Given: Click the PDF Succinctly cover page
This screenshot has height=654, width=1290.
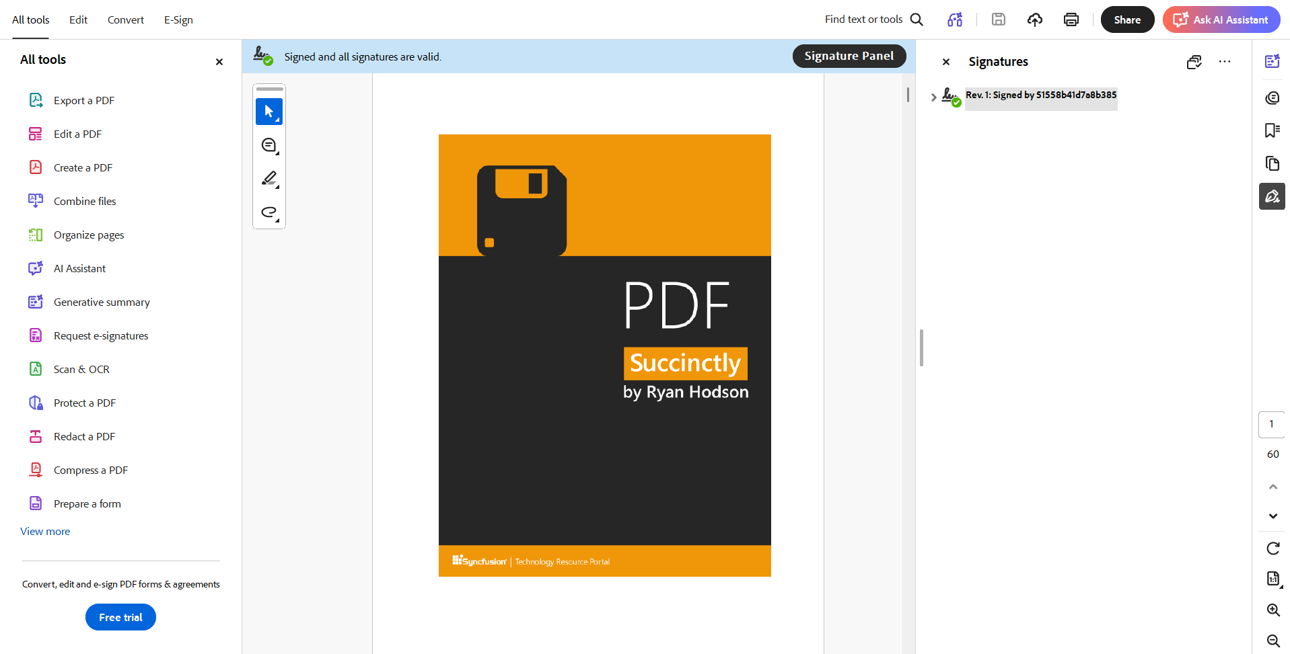Looking at the screenshot, I should click(x=605, y=356).
